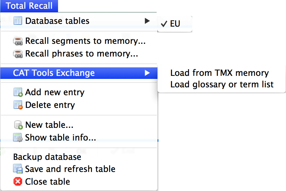The width and height of the screenshot is (286, 191).
Task: Expand the CAT Tools Exchange submenu arrow
Action: click(147, 73)
